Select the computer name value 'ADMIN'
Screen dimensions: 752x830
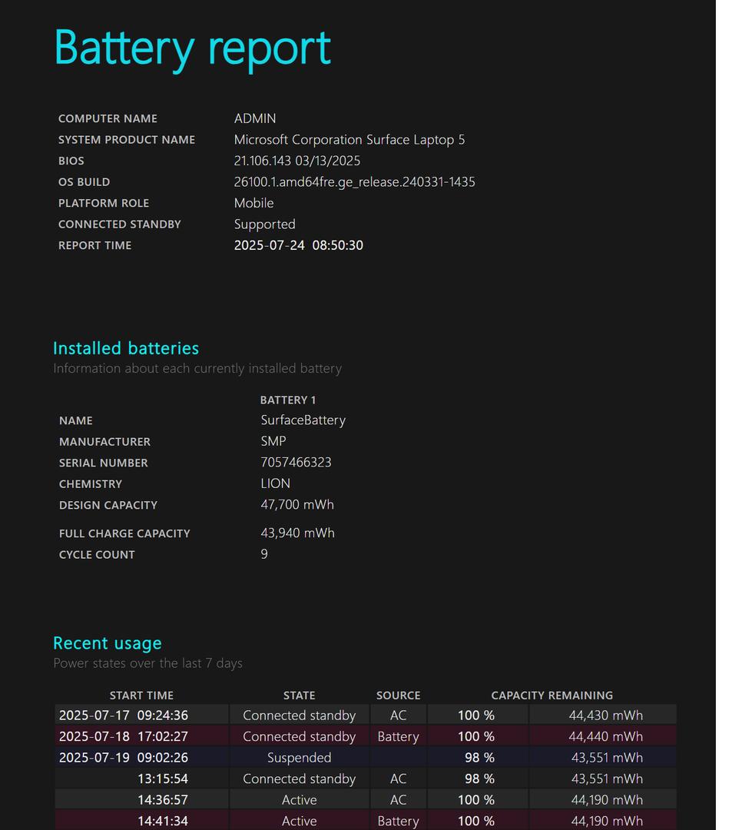(255, 118)
